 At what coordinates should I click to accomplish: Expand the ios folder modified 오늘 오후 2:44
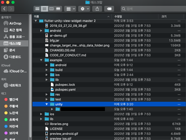tap(46, 75)
